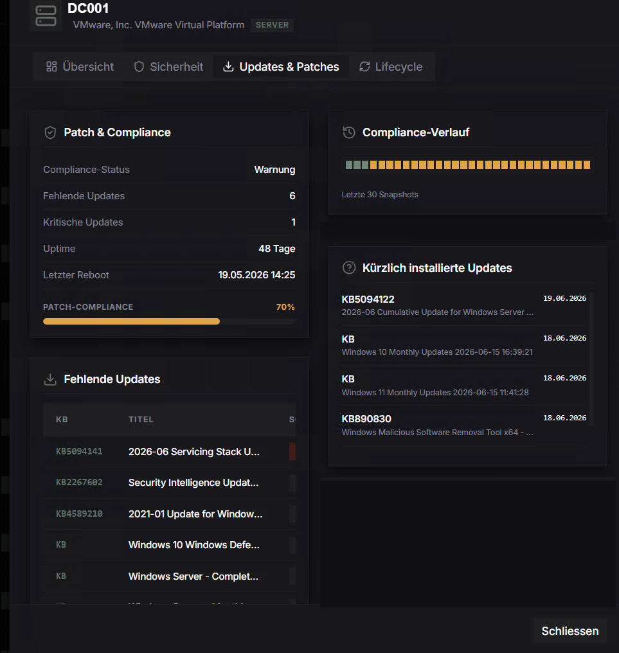Screen dimensions: 619x653
Task: Click the scrollbar in recent updates list
Action: [x=591, y=359]
